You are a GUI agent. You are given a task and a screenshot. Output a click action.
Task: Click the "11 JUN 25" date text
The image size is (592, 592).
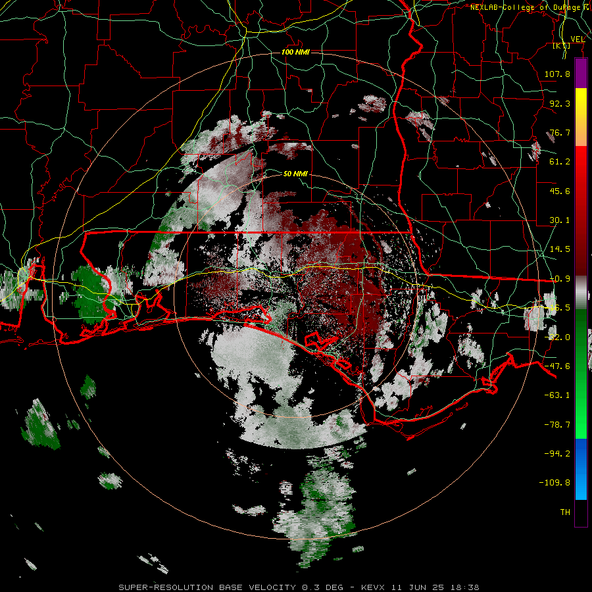point(416,587)
